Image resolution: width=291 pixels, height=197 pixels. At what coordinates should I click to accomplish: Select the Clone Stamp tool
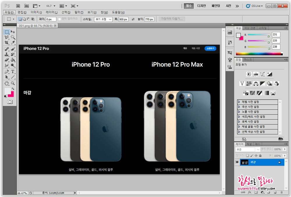(7, 55)
